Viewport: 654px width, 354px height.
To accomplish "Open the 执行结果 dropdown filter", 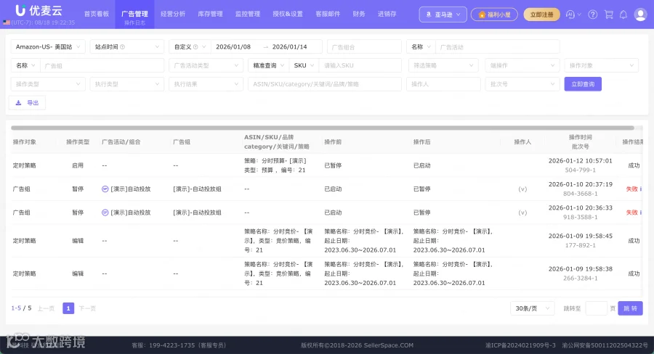I will pos(206,84).
